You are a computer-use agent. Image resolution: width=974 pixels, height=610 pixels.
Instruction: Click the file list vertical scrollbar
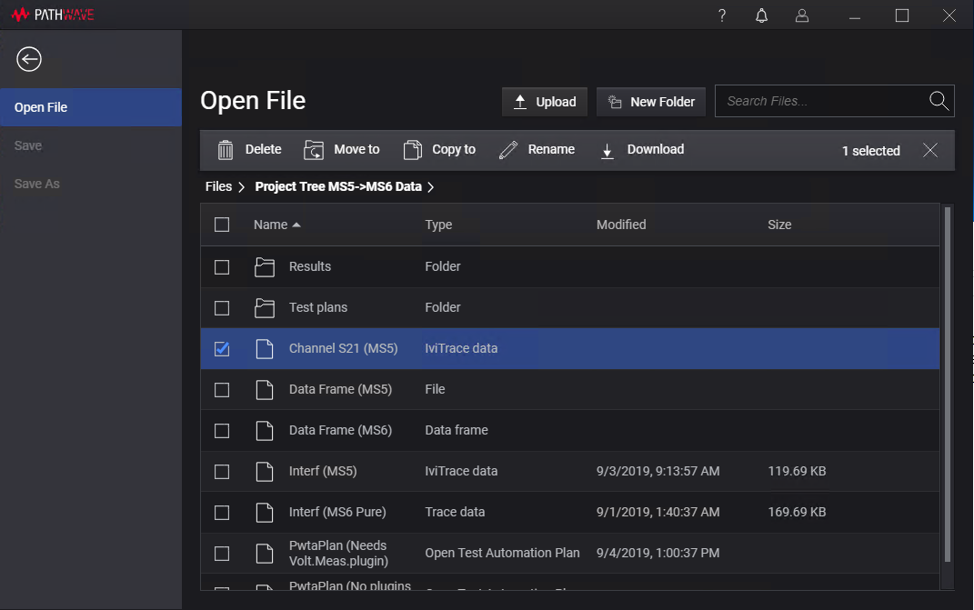[947, 382]
